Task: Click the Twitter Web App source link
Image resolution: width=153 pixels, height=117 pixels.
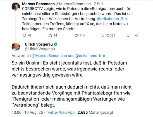Action: pyautogui.click(x=60, y=113)
